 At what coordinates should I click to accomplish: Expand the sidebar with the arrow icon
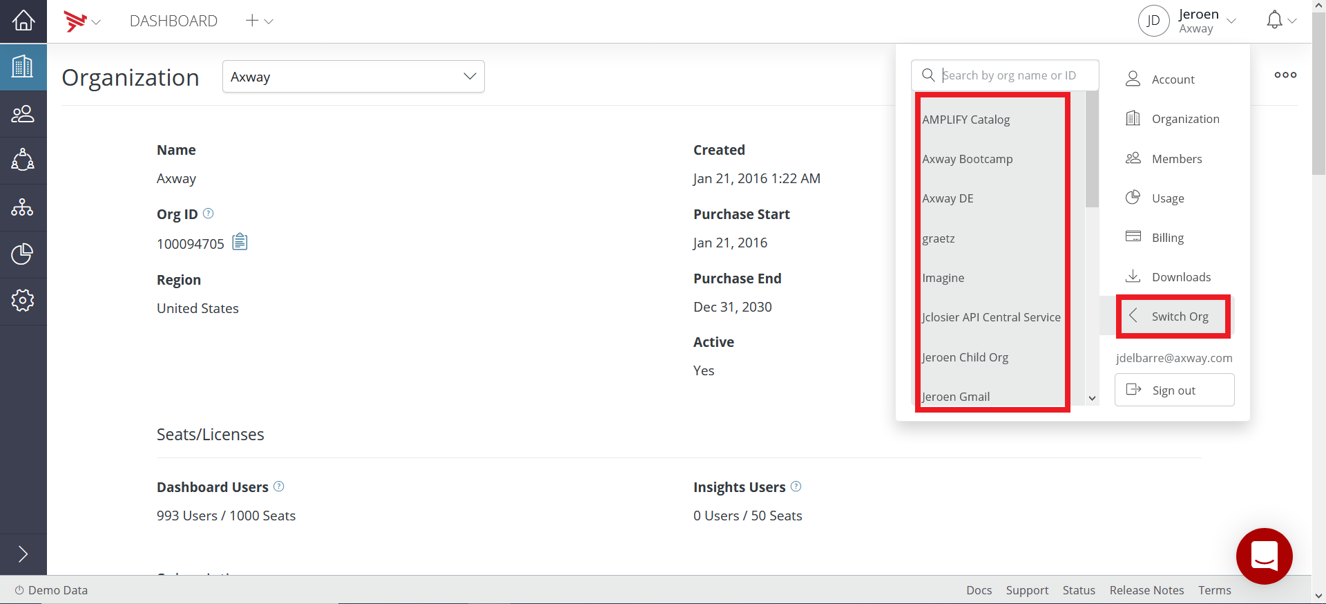click(23, 554)
